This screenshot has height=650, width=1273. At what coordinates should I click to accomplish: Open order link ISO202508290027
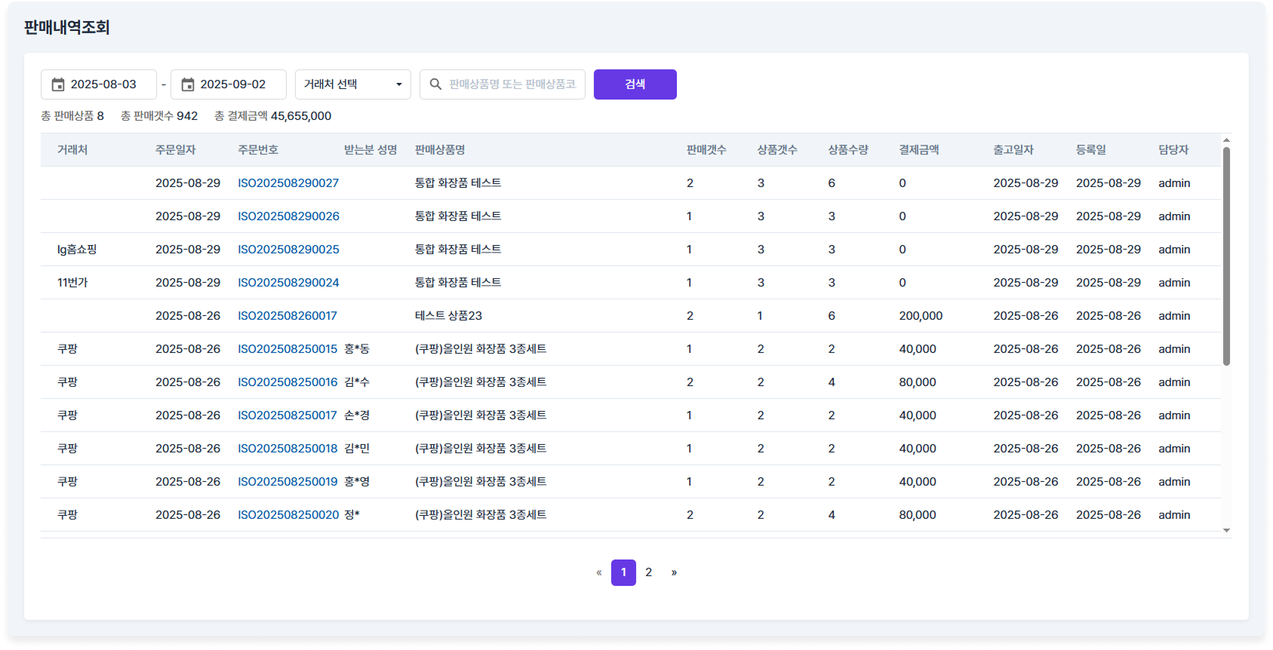click(288, 183)
